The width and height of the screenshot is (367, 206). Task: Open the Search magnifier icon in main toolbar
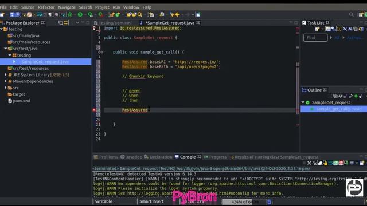[140, 14]
